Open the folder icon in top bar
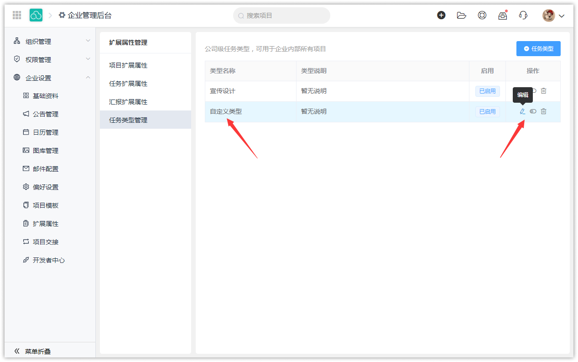Image resolution: width=578 pixels, height=362 pixels. click(462, 15)
